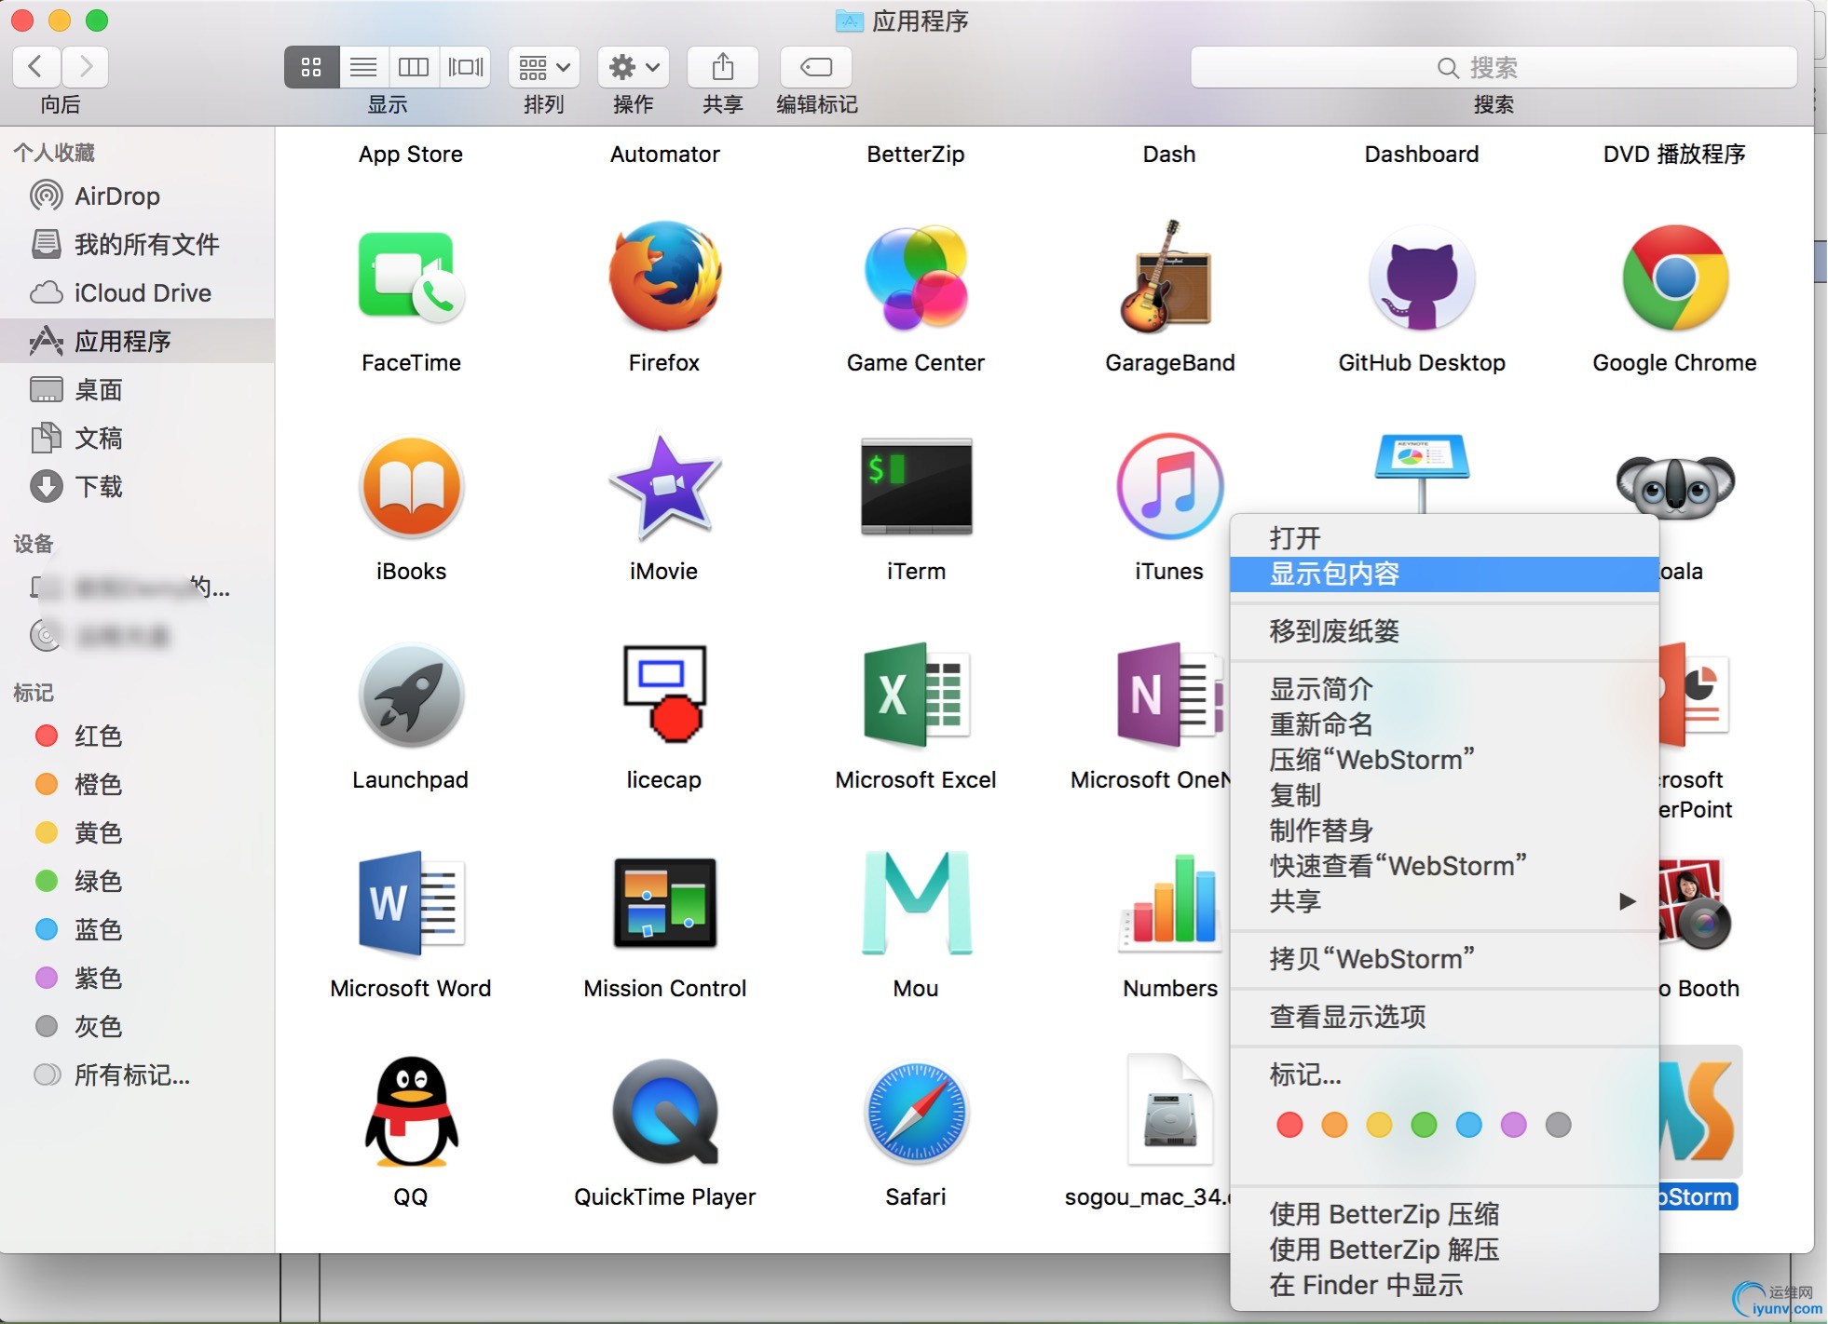Viewport: 1828px width, 1324px height.
Task: Click the 共享 share toolbar button
Action: (723, 67)
